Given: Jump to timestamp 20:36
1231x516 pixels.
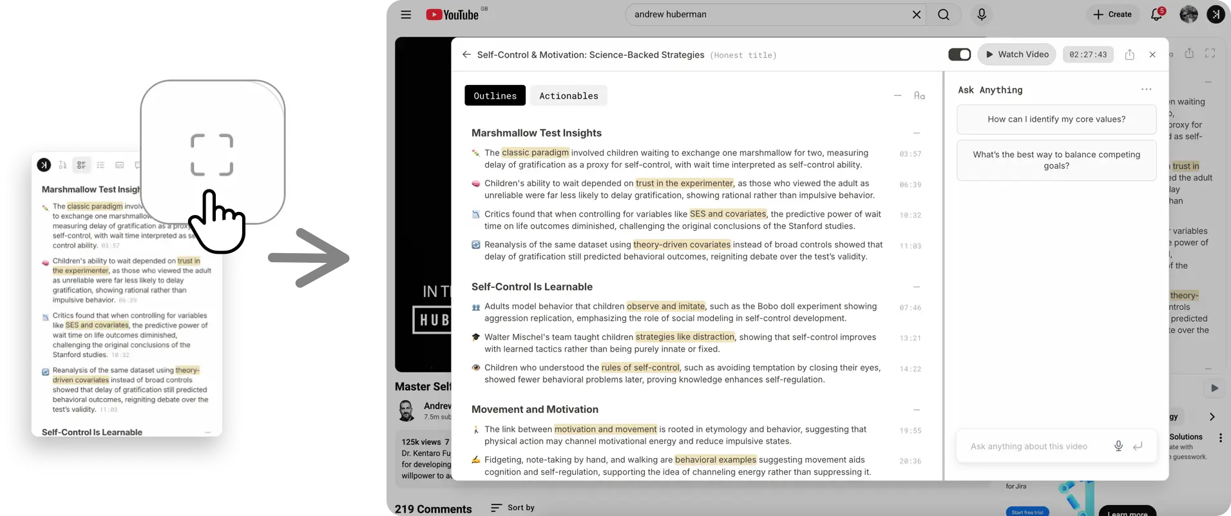Looking at the screenshot, I should click(910, 461).
